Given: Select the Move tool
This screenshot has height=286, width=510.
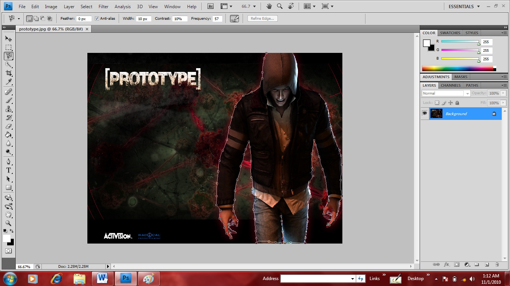Looking at the screenshot, I should (8, 39).
